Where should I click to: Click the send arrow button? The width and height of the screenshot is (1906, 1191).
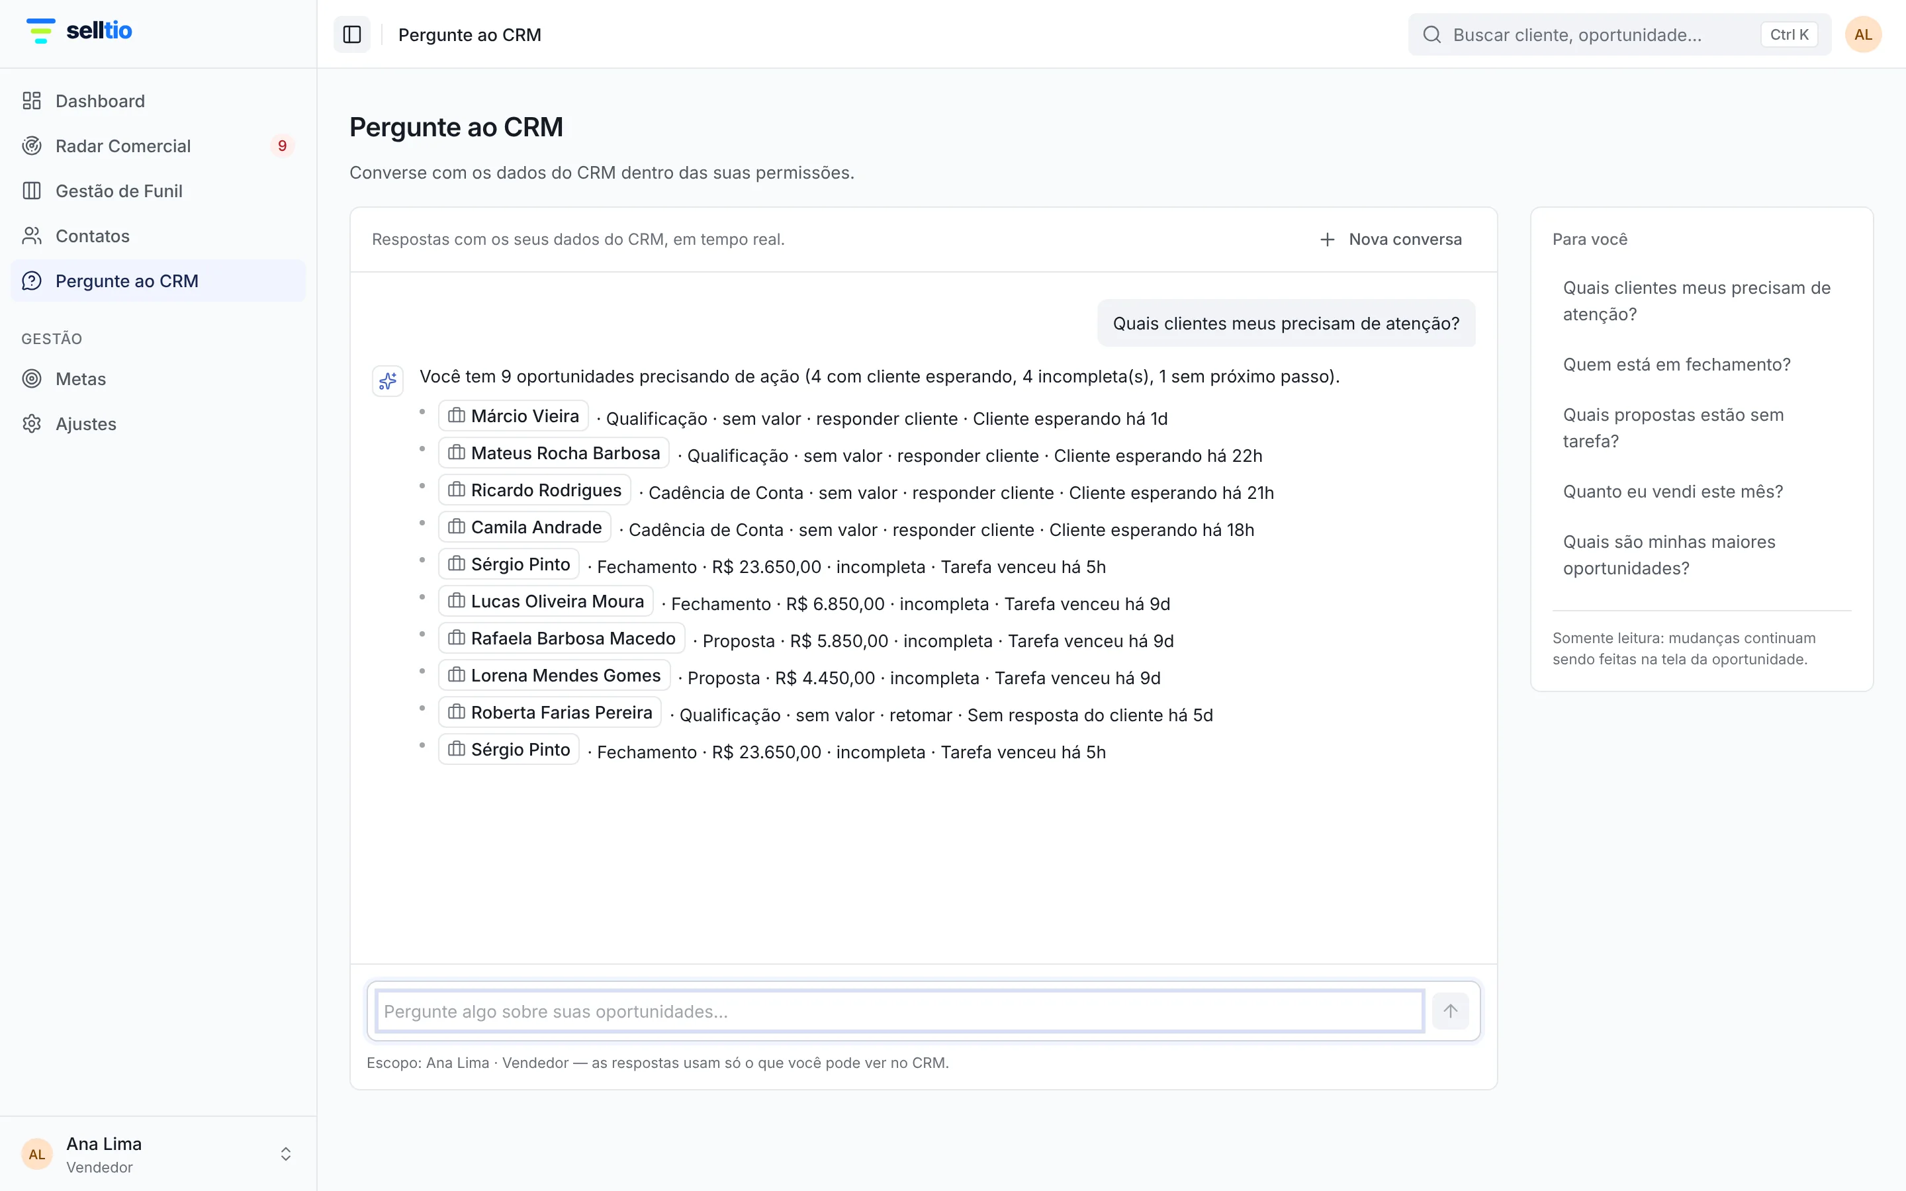[x=1451, y=1012]
